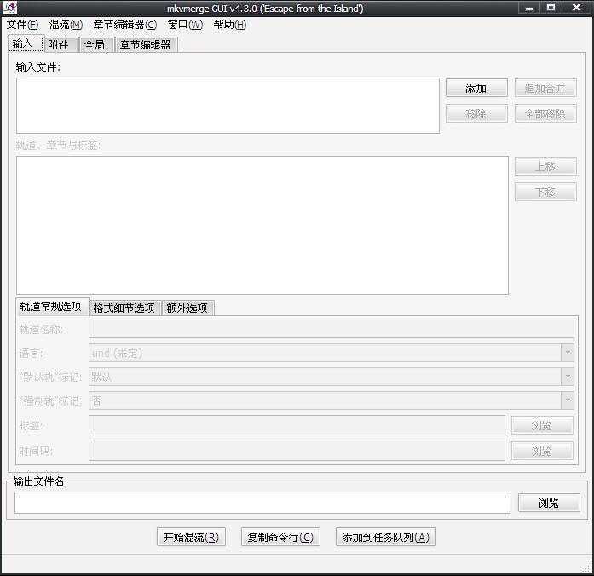594x576 pixels.
Task: Switch to the 附件 (Attachments) tab
Action: [x=58, y=44]
